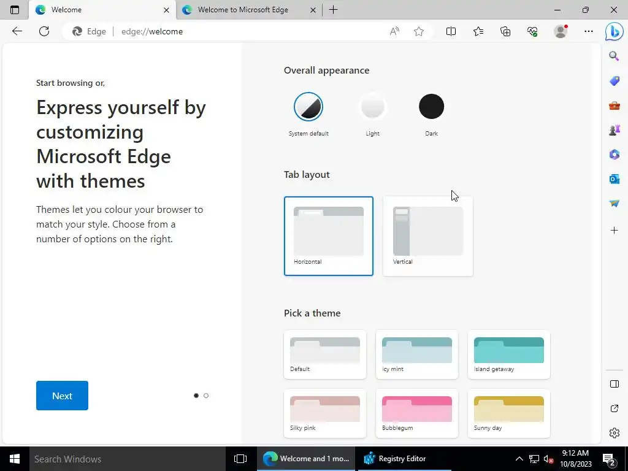The width and height of the screenshot is (628, 471).
Task: Open sidebar Search icon
Action: click(614, 56)
